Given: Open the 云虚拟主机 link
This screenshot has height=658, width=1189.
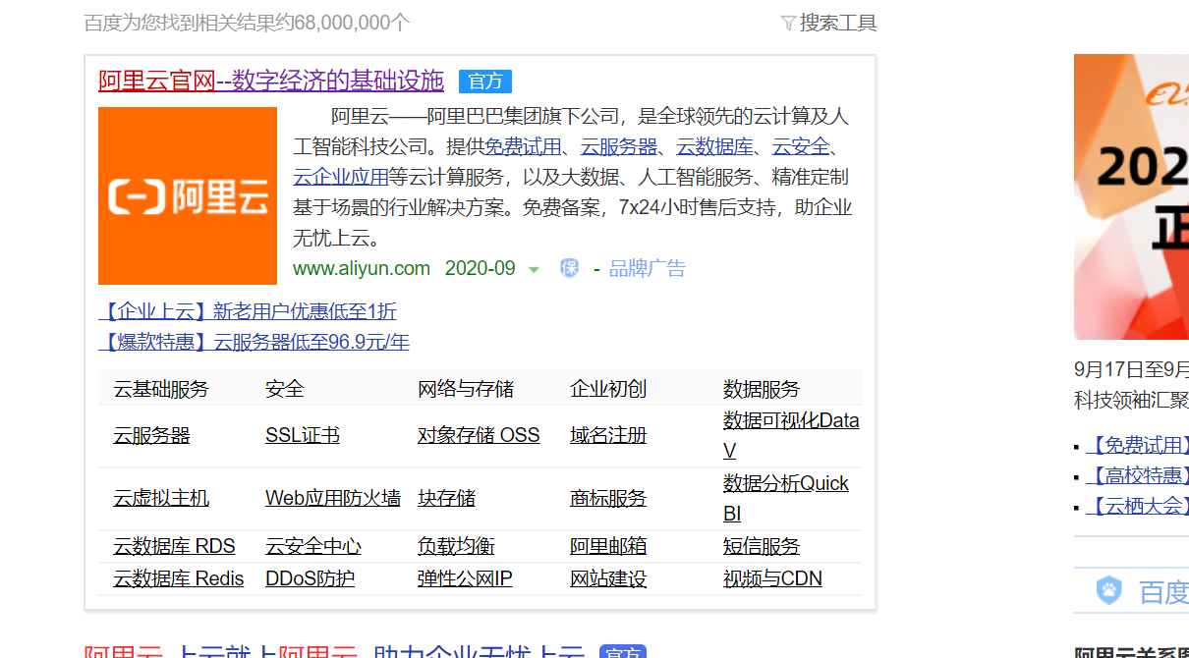Looking at the screenshot, I should click(x=161, y=498).
